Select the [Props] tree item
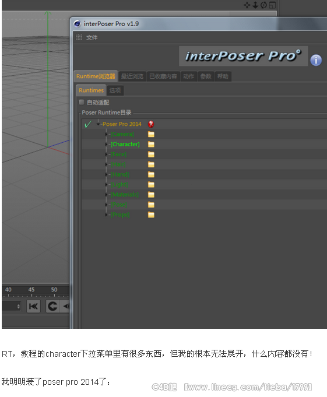Screen dimensions: 327x397 [x=120, y=215]
